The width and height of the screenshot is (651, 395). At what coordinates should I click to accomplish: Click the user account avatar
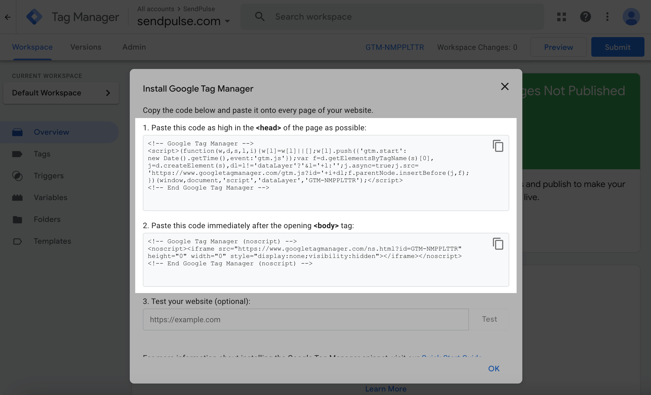click(631, 17)
